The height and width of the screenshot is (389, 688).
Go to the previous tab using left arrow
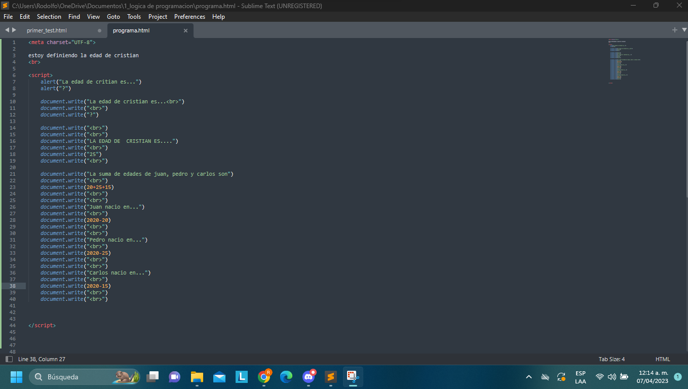pyautogui.click(x=7, y=30)
